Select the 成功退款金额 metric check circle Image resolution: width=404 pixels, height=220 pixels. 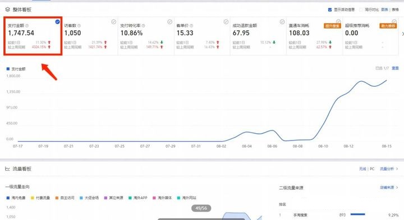click(282, 22)
